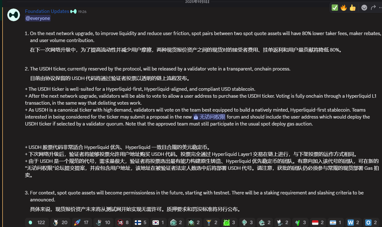Open more message options menu
Screen dimensions: 382x227
380,8
